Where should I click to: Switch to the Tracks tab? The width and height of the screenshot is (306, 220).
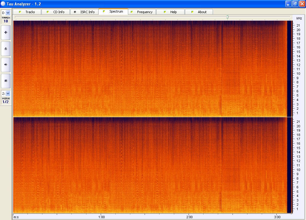(x=27, y=12)
